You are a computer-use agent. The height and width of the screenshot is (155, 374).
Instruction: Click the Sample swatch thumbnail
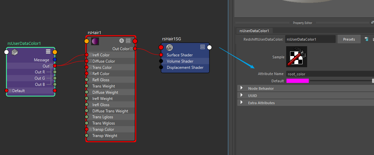pyautogui.click(x=297, y=57)
